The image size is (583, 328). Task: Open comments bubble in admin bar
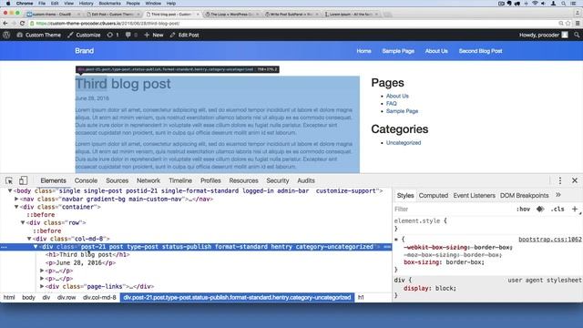click(x=131, y=35)
